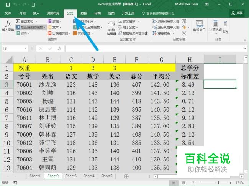
Task: Open Customize Quick Access Toolbar arrow
Action: [41, 5]
